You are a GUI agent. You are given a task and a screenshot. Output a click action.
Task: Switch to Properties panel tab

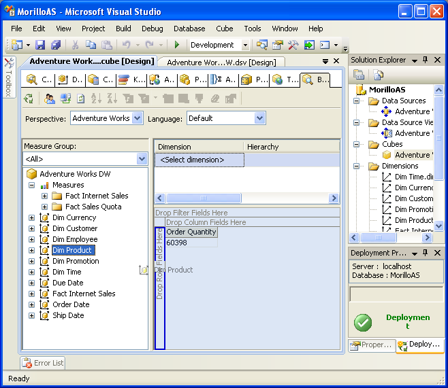click(x=372, y=345)
